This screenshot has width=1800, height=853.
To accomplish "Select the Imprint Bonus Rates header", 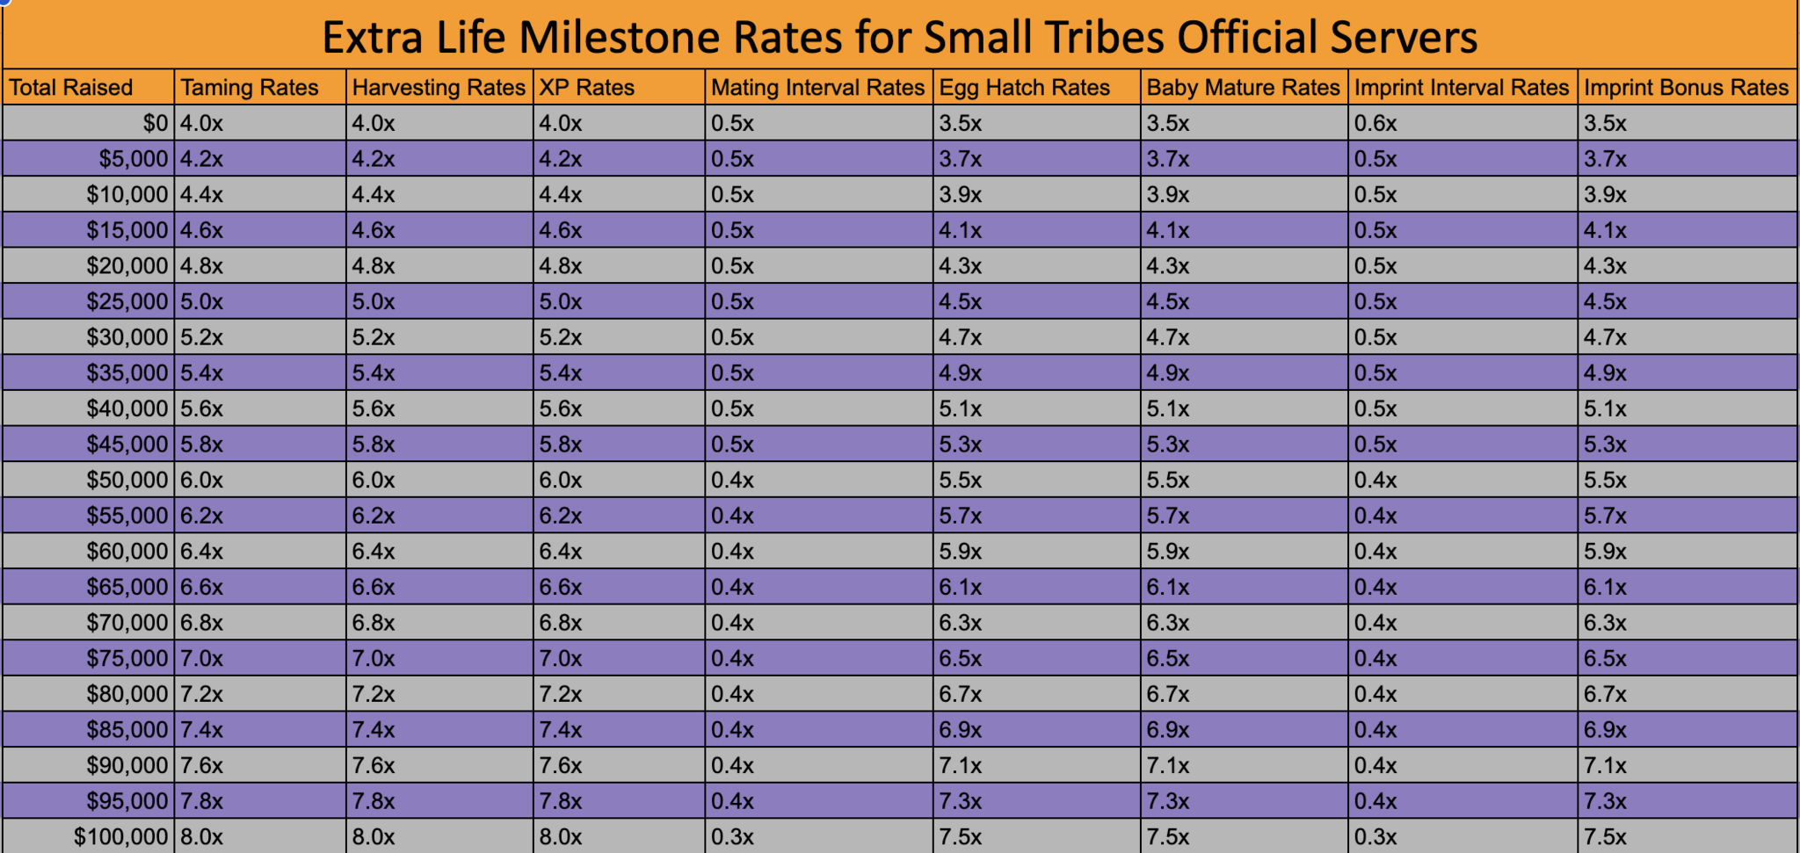I will click(1686, 88).
